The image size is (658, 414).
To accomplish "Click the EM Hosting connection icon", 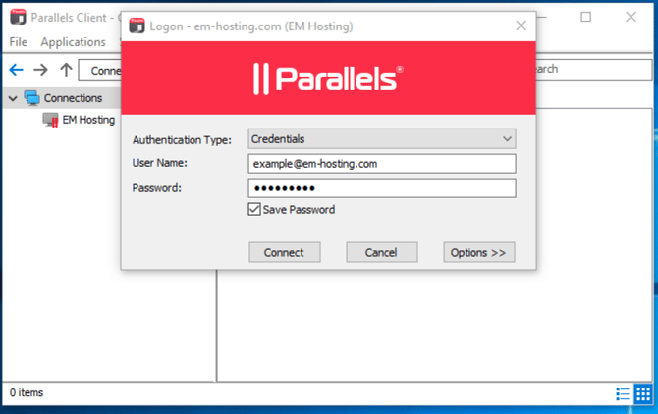I will point(51,120).
